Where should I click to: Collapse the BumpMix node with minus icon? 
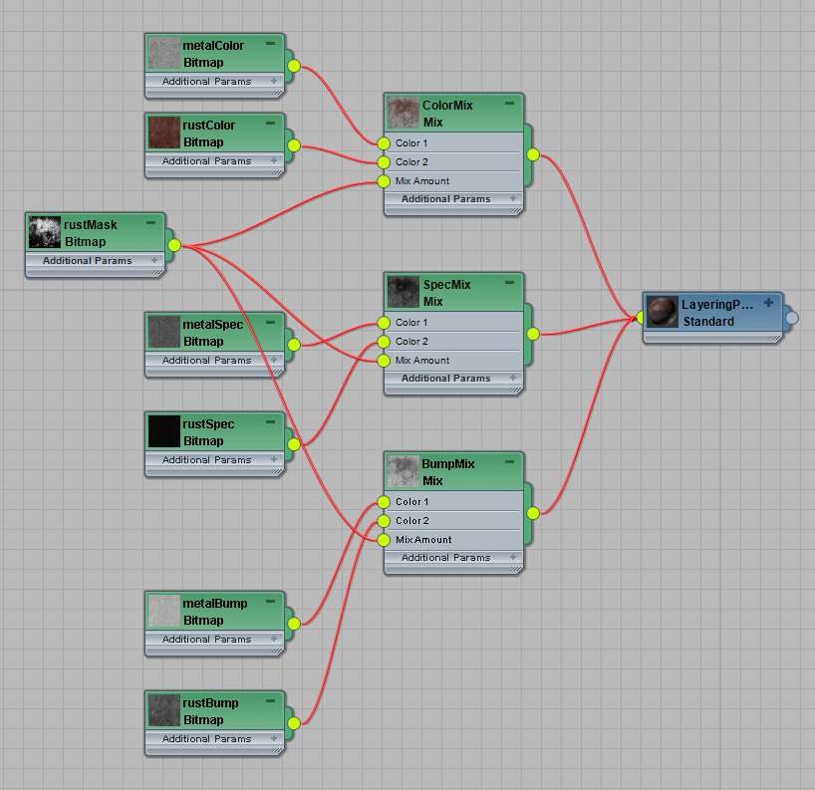pos(510,462)
